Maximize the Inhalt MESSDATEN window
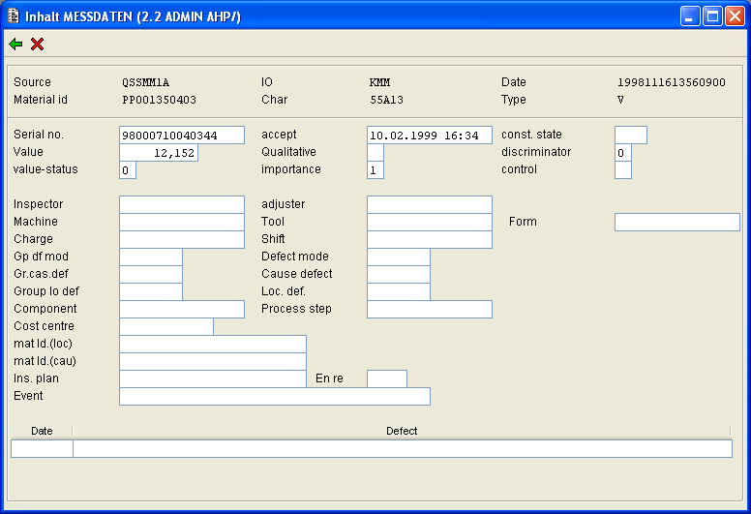 712,16
